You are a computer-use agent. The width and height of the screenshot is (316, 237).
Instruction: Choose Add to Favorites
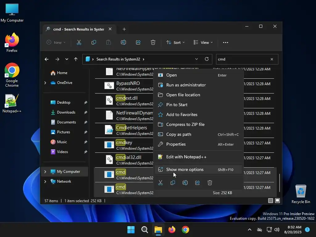[198, 115]
